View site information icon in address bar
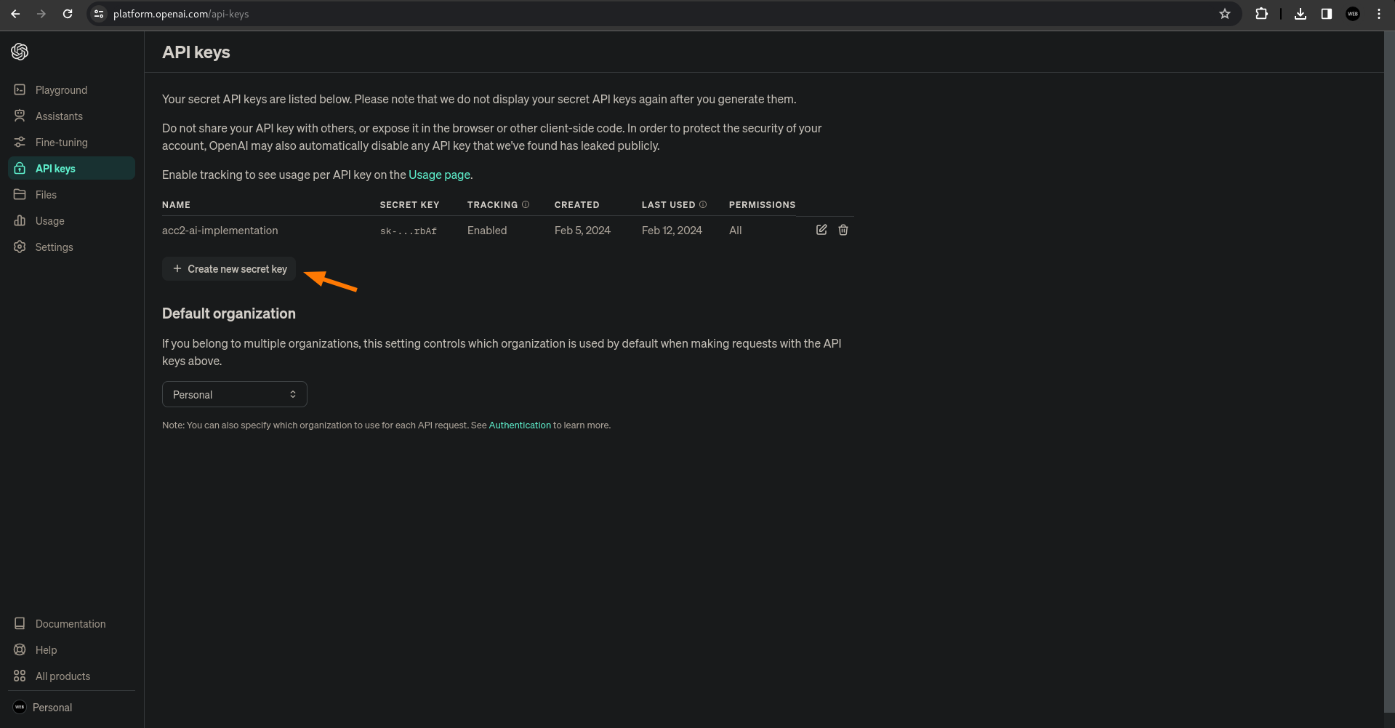 pyautogui.click(x=100, y=14)
